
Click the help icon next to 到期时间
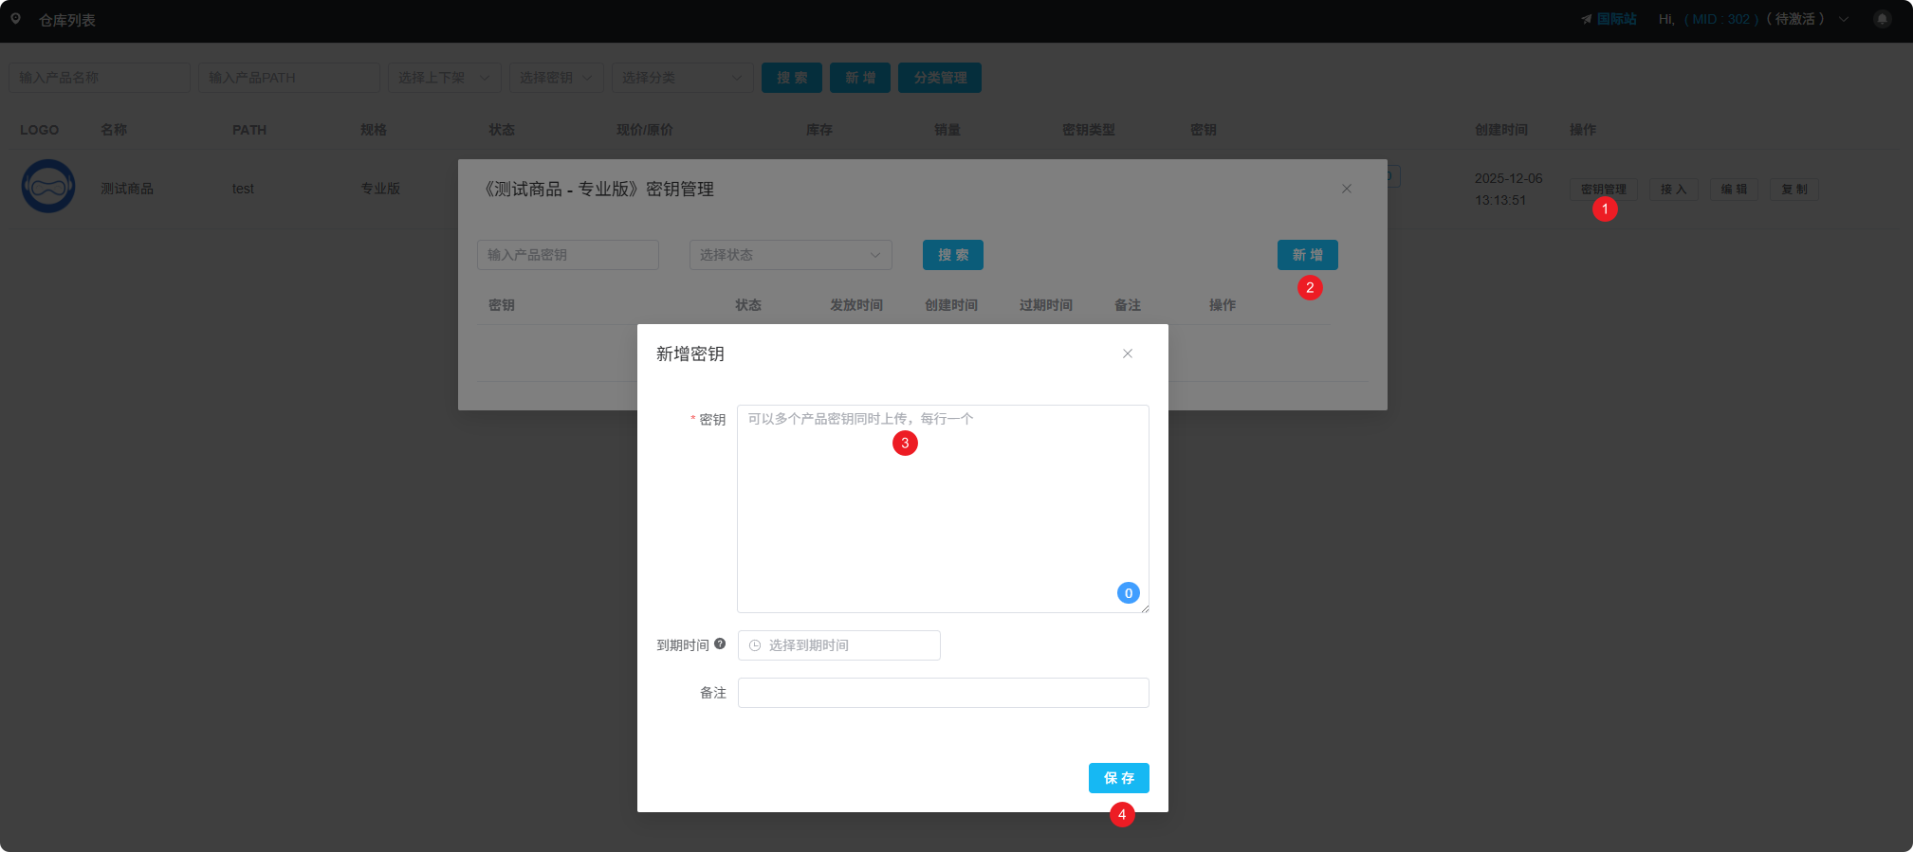720,644
